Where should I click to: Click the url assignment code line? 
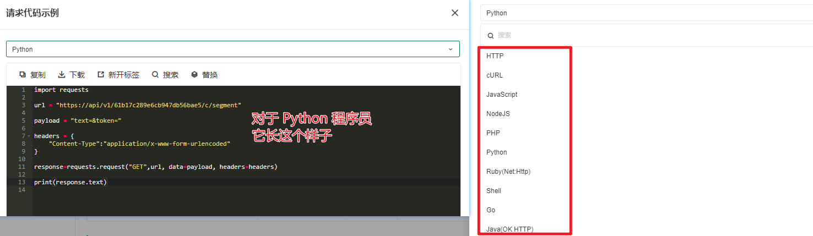[x=138, y=105]
